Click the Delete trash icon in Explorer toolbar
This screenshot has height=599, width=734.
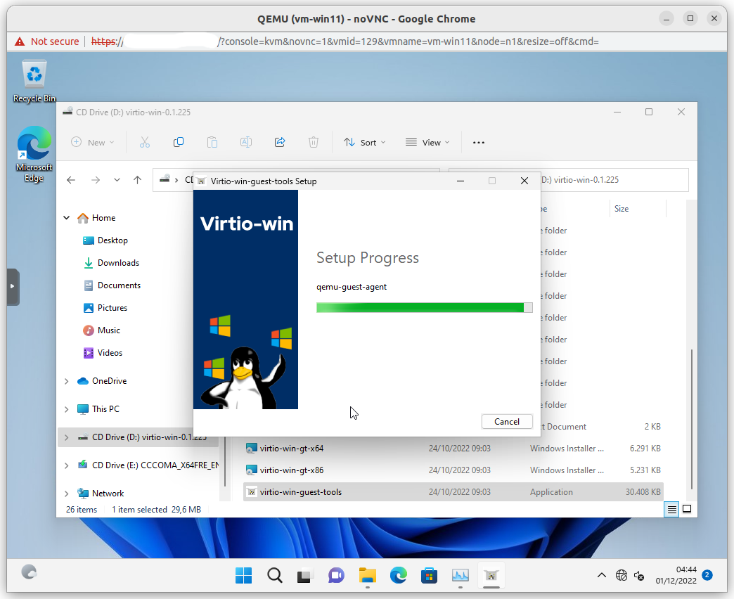pos(314,142)
